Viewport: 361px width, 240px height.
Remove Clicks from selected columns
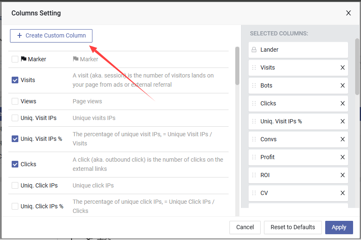343,103
